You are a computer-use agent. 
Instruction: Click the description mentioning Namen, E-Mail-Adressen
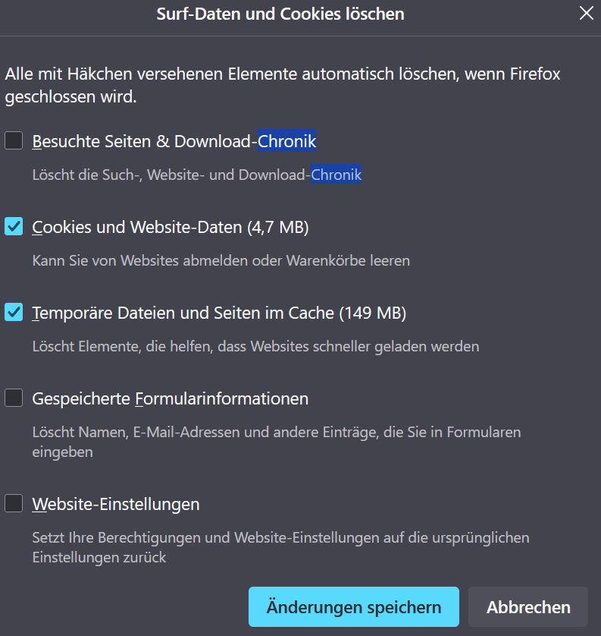[x=276, y=433]
